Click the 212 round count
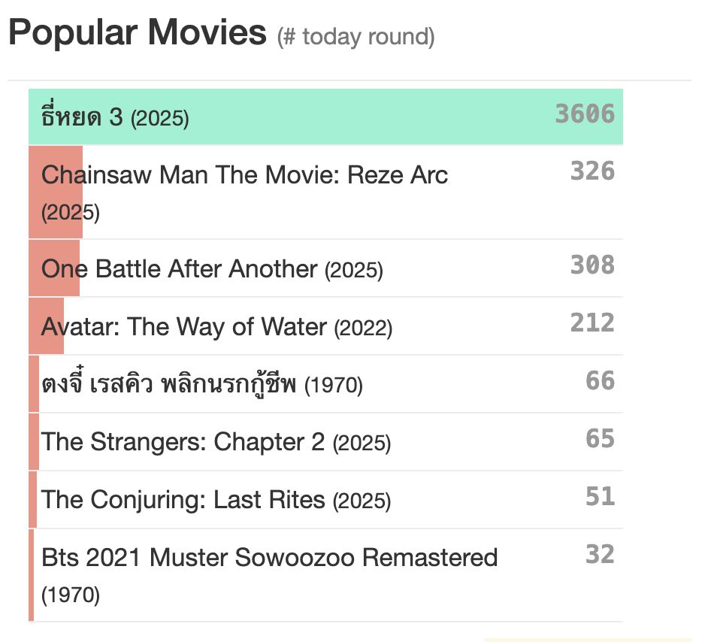This screenshot has height=642, width=711. 592,323
